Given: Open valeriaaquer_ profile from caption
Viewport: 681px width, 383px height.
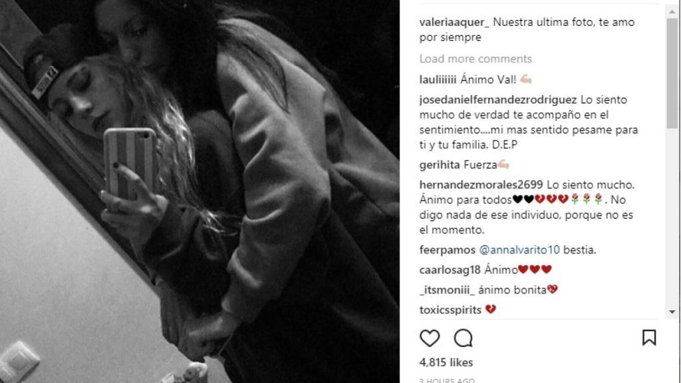Looking at the screenshot, I should (x=454, y=22).
